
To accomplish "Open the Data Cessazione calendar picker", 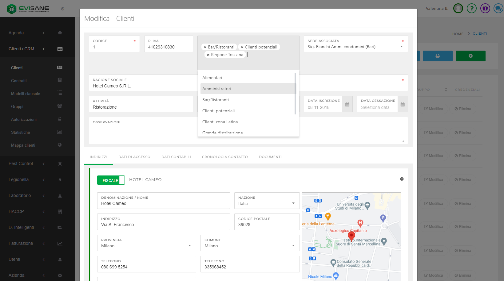I will tap(403, 104).
